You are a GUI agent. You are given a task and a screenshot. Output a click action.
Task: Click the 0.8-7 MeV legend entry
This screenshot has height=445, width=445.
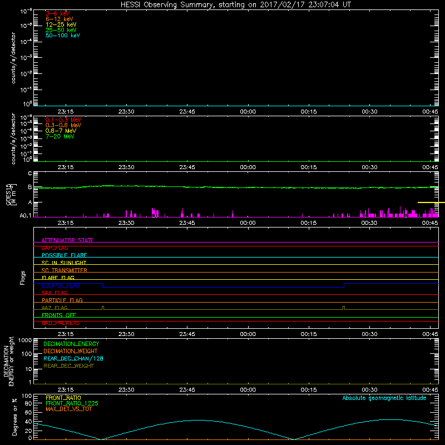[61, 131]
